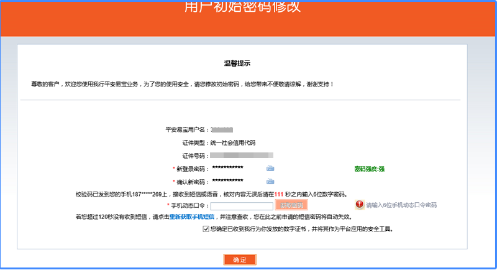Click the orange 确定 button
The width and height of the screenshot is (497, 270).
[x=240, y=259]
